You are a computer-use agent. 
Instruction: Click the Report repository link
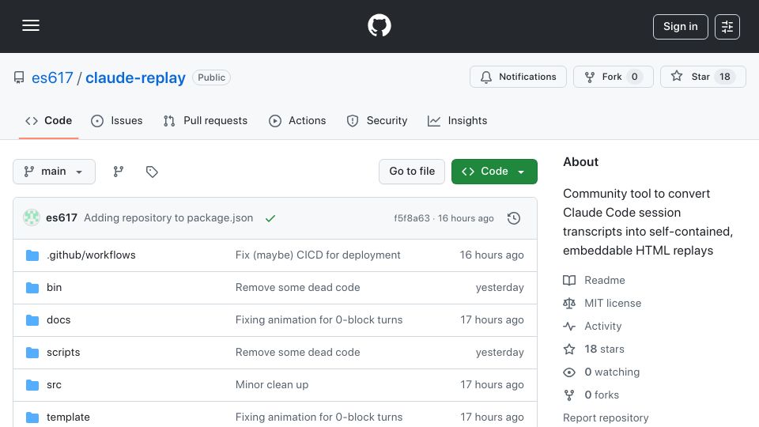pyautogui.click(x=606, y=418)
